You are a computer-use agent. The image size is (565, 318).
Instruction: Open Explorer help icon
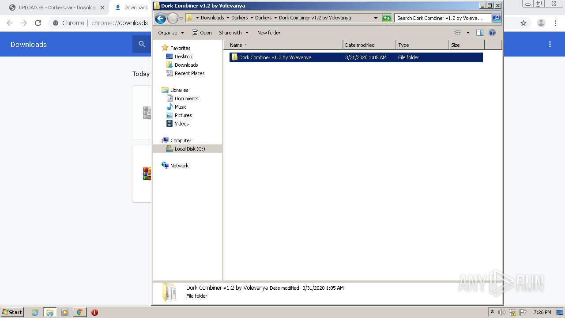tap(492, 33)
